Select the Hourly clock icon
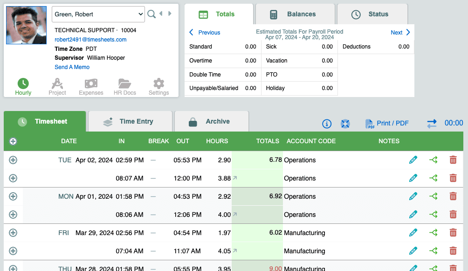The width and height of the screenshot is (468, 271). 23,83
